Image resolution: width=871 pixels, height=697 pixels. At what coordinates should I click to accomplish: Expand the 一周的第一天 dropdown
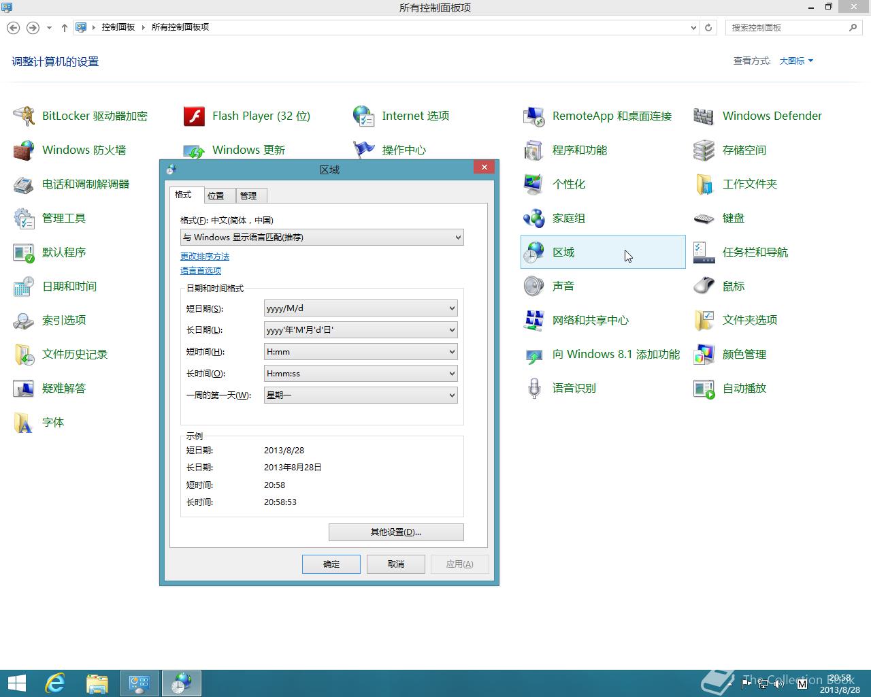tap(361, 395)
